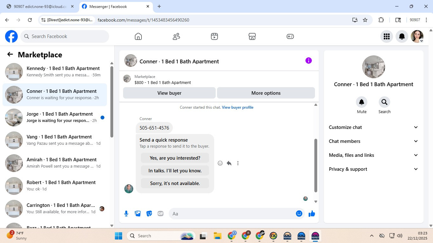
Task: Click the browser address bar URL
Action: coord(143,20)
